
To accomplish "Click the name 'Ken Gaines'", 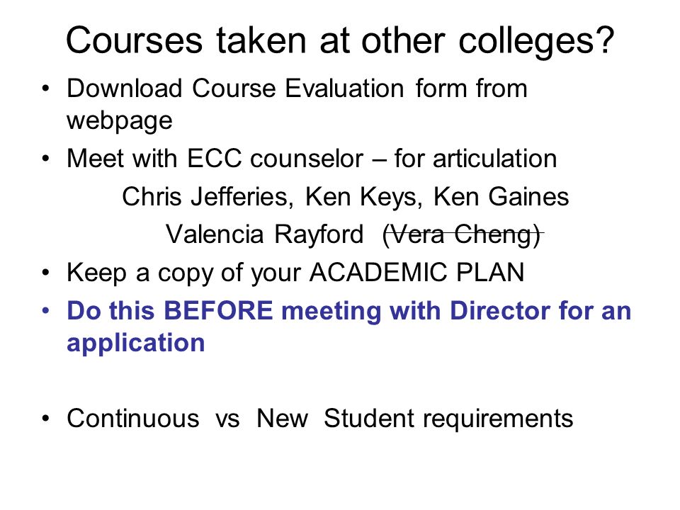I will (x=501, y=196).
